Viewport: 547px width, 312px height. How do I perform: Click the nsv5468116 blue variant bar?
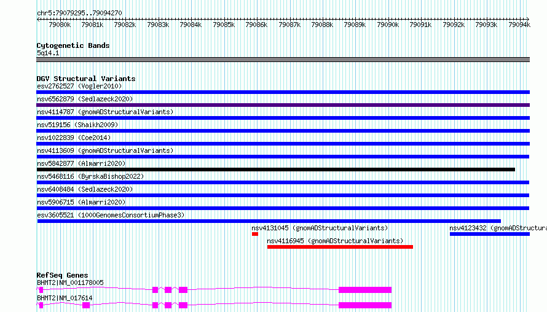(283, 182)
